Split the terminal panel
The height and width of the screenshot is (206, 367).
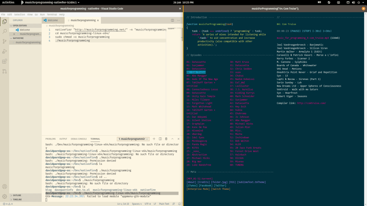(x=160, y=139)
